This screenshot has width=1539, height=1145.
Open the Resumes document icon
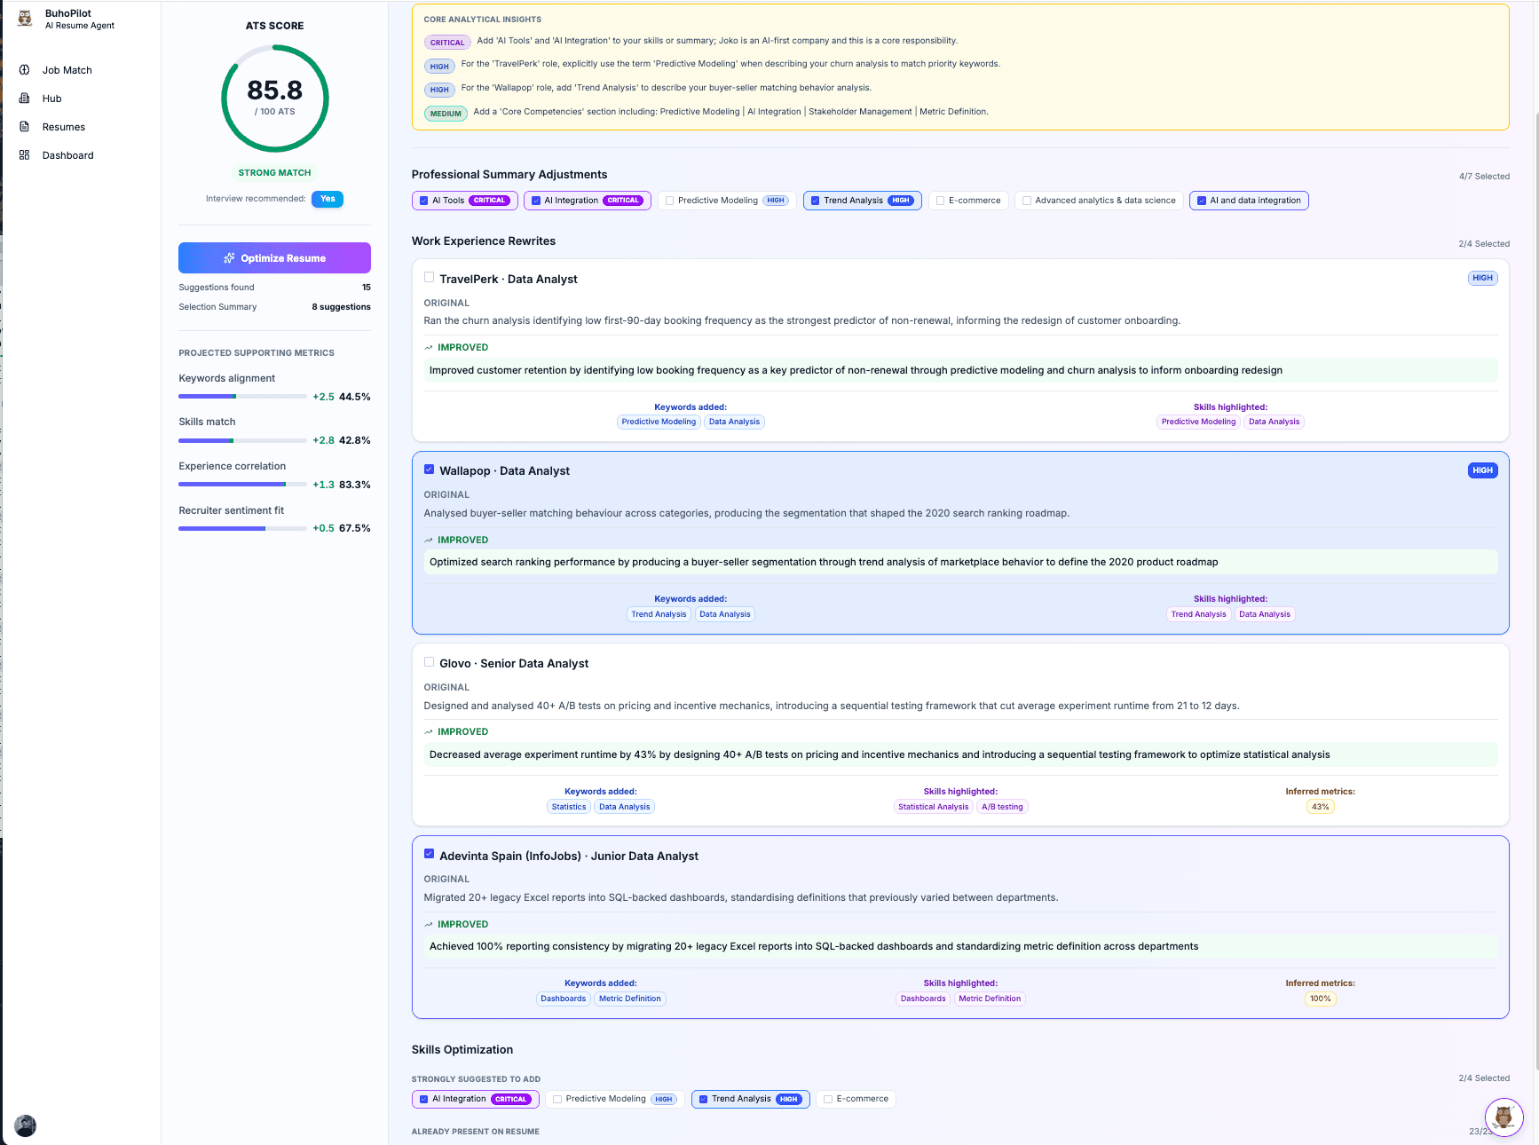pyautogui.click(x=25, y=127)
